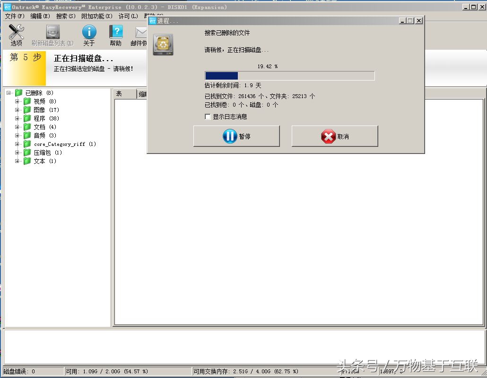
Task: Select the folder icon beside 程序
Action: tap(27, 118)
